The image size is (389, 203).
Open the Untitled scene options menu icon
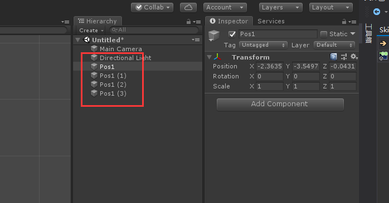pos(196,39)
